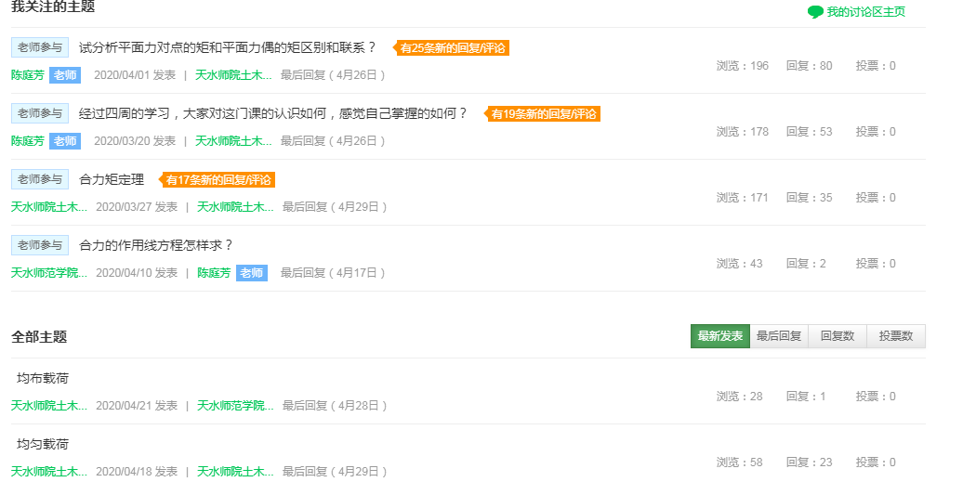
Task: Open topic about 平面力对点的矩 and 力偶的矩
Action: (x=228, y=47)
